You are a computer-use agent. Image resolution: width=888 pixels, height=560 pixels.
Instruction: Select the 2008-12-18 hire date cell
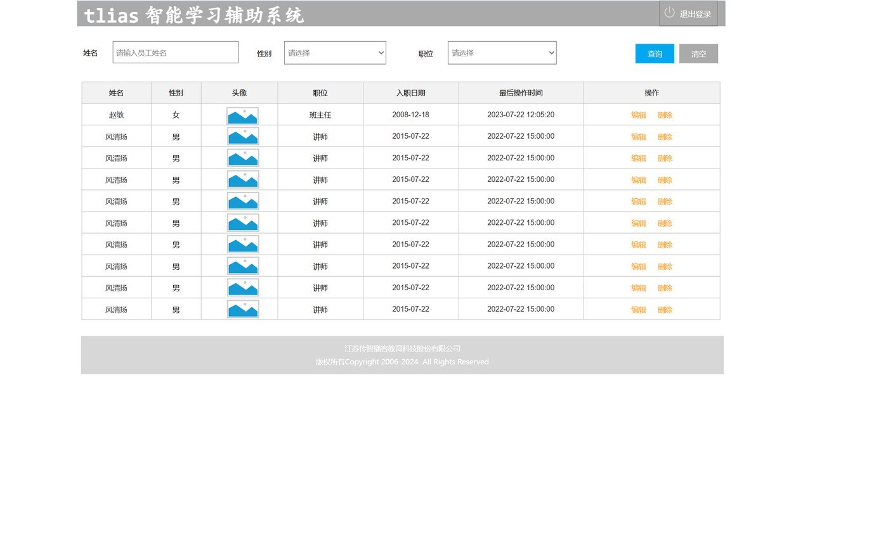(410, 115)
